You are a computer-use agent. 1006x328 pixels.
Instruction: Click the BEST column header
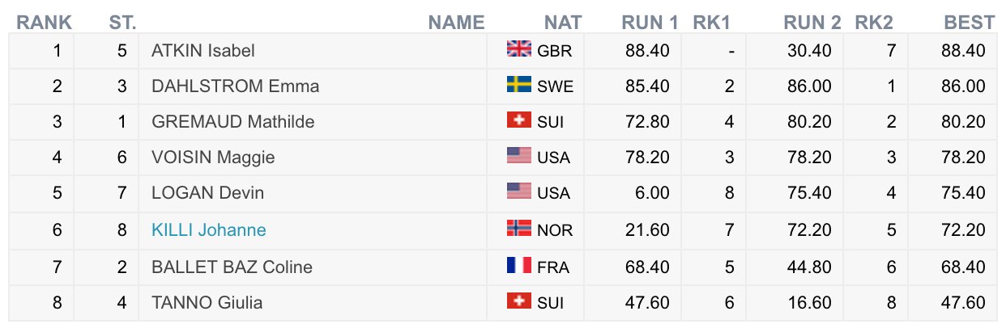click(x=969, y=23)
